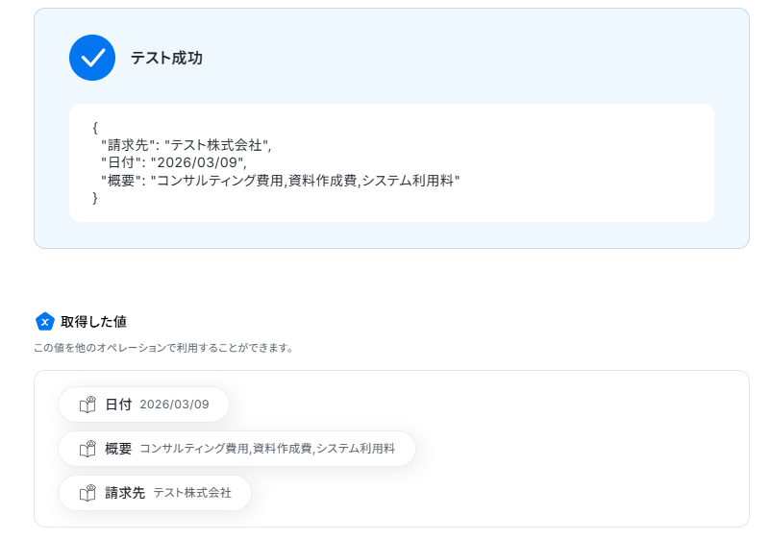771x540 pixels.
Task: Click the テスト成功 heading text
Action: 166,58
